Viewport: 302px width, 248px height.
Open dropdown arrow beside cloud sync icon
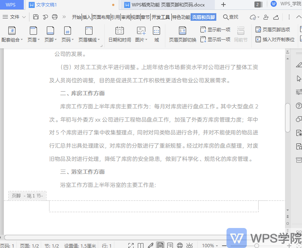(x=259, y=17)
